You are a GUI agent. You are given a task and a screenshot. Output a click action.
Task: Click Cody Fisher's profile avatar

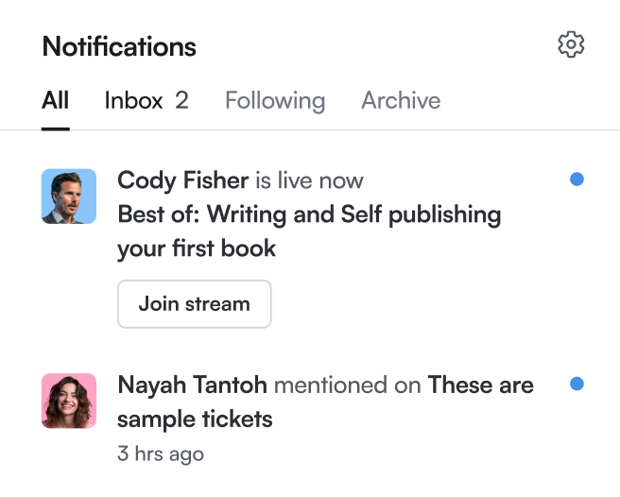[x=69, y=197]
